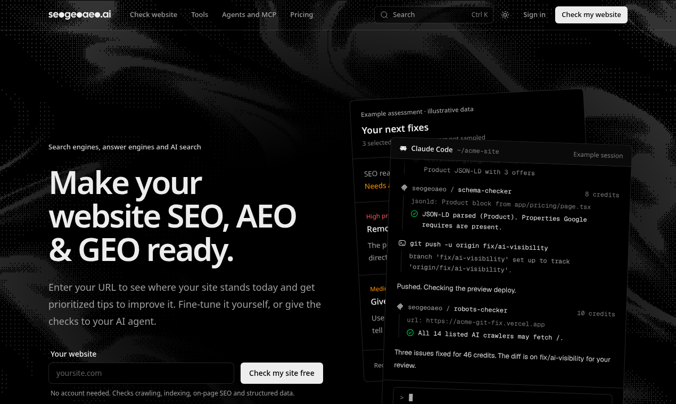This screenshot has height=404, width=676.
Task: Click the search magnifier icon
Action: (x=384, y=15)
